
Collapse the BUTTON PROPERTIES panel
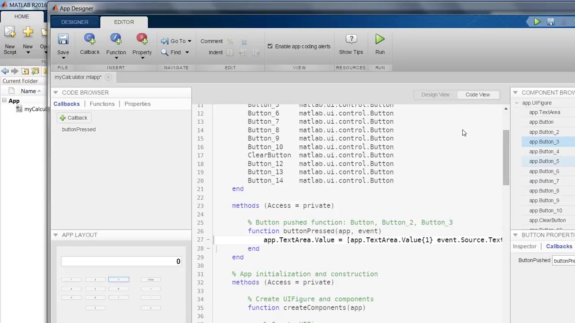coord(515,235)
